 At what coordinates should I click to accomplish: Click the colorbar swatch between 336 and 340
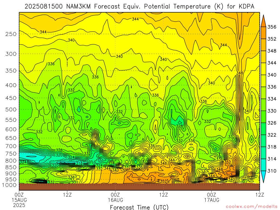pos(263,81)
